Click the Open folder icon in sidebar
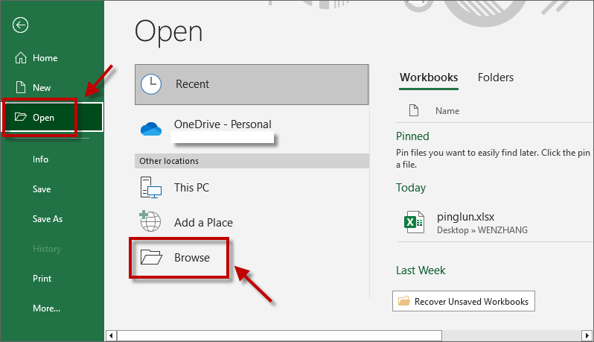This screenshot has width=594, height=342. pyautogui.click(x=20, y=117)
